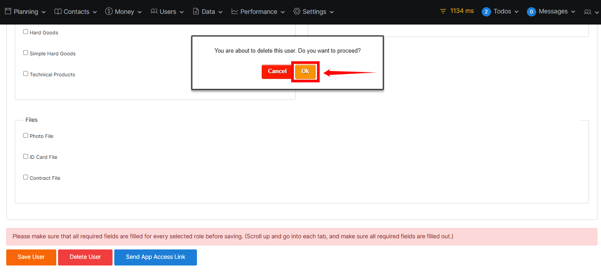
Task: Enable the Technical Products checkbox
Action: (26, 74)
